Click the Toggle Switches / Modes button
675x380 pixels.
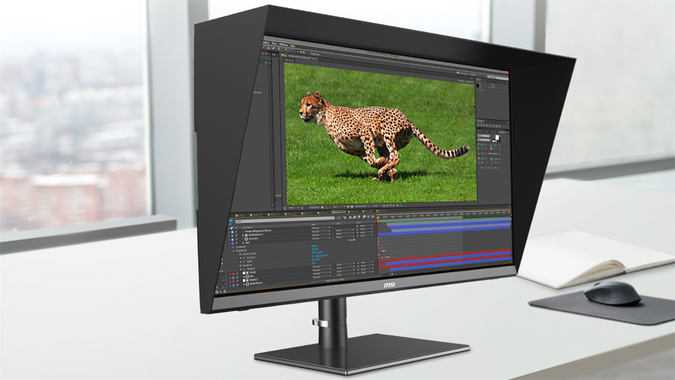(x=334, y=280)
